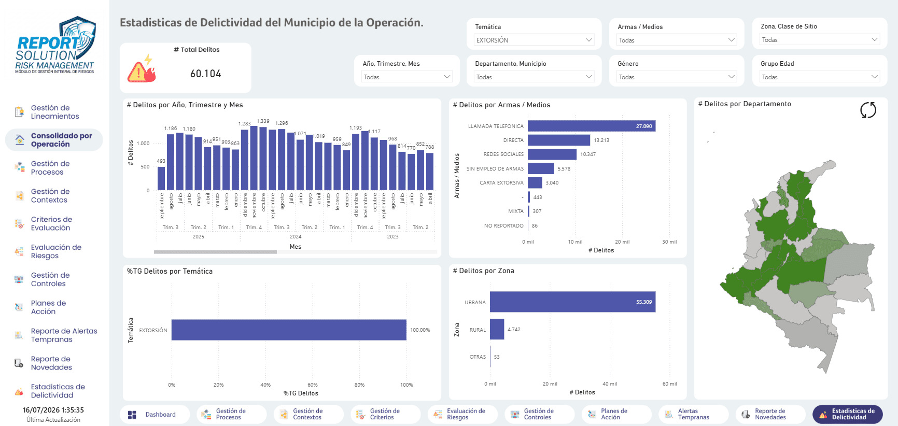Click the Gestión de Criterios bottom button

tap(385, 415)
